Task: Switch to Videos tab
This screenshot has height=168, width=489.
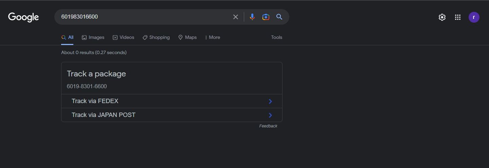Action: pyautogui.click(x=124, y=38)
